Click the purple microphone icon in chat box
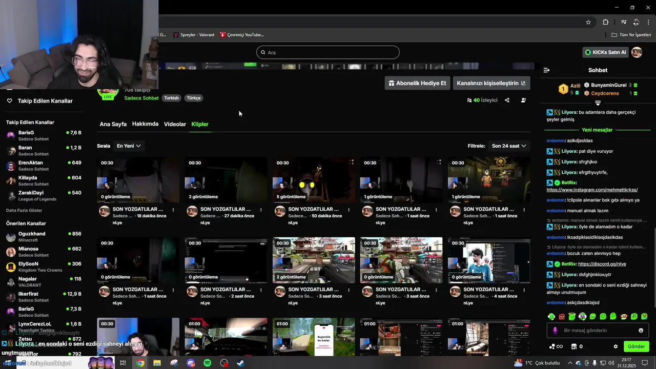Image resolution: width=656 pixels, height=369 pixels. point(555,331)
